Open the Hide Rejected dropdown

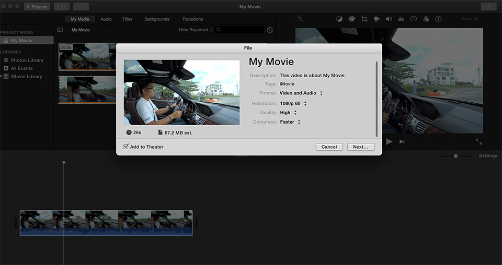[x=196, y=30]
